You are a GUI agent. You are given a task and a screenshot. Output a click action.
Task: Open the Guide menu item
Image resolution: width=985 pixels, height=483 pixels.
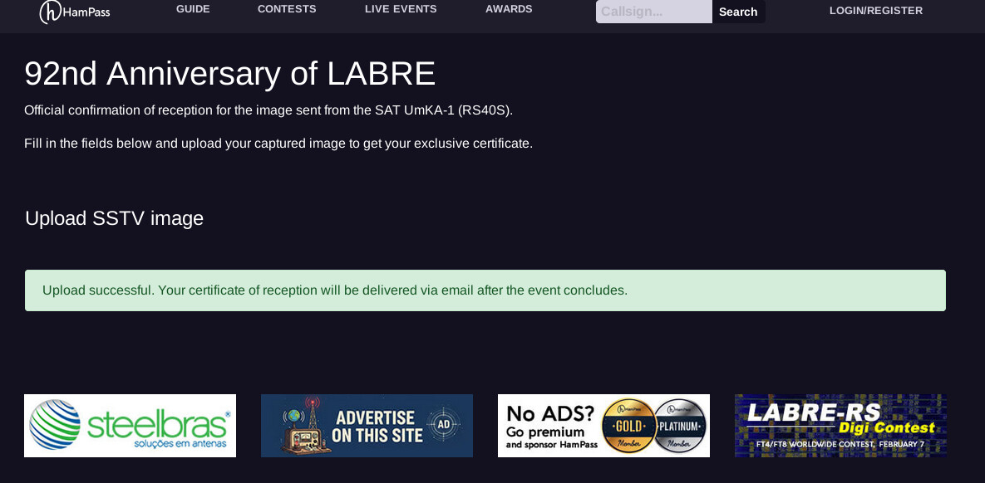(x=193, y=9)
